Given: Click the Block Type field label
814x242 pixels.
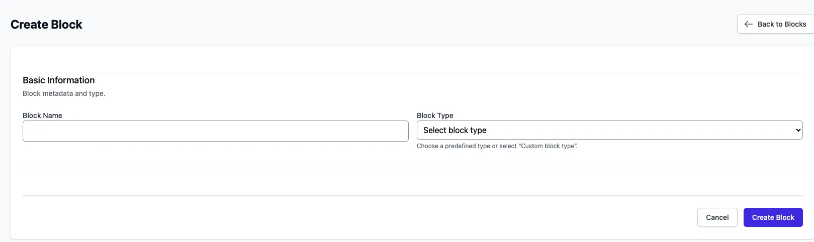Looking at the screenshot, I should [x=435, y=115].
